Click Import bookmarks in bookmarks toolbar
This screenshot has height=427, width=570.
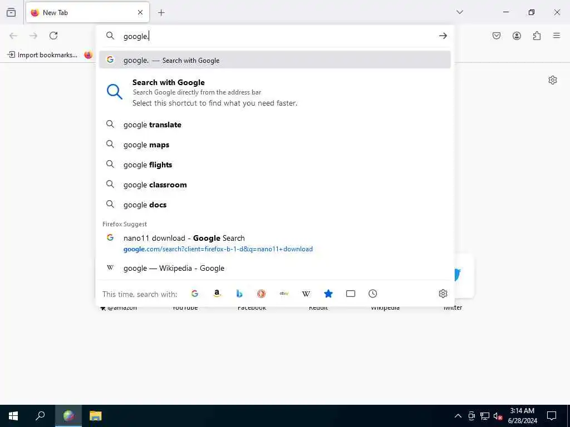click(42, 55)
